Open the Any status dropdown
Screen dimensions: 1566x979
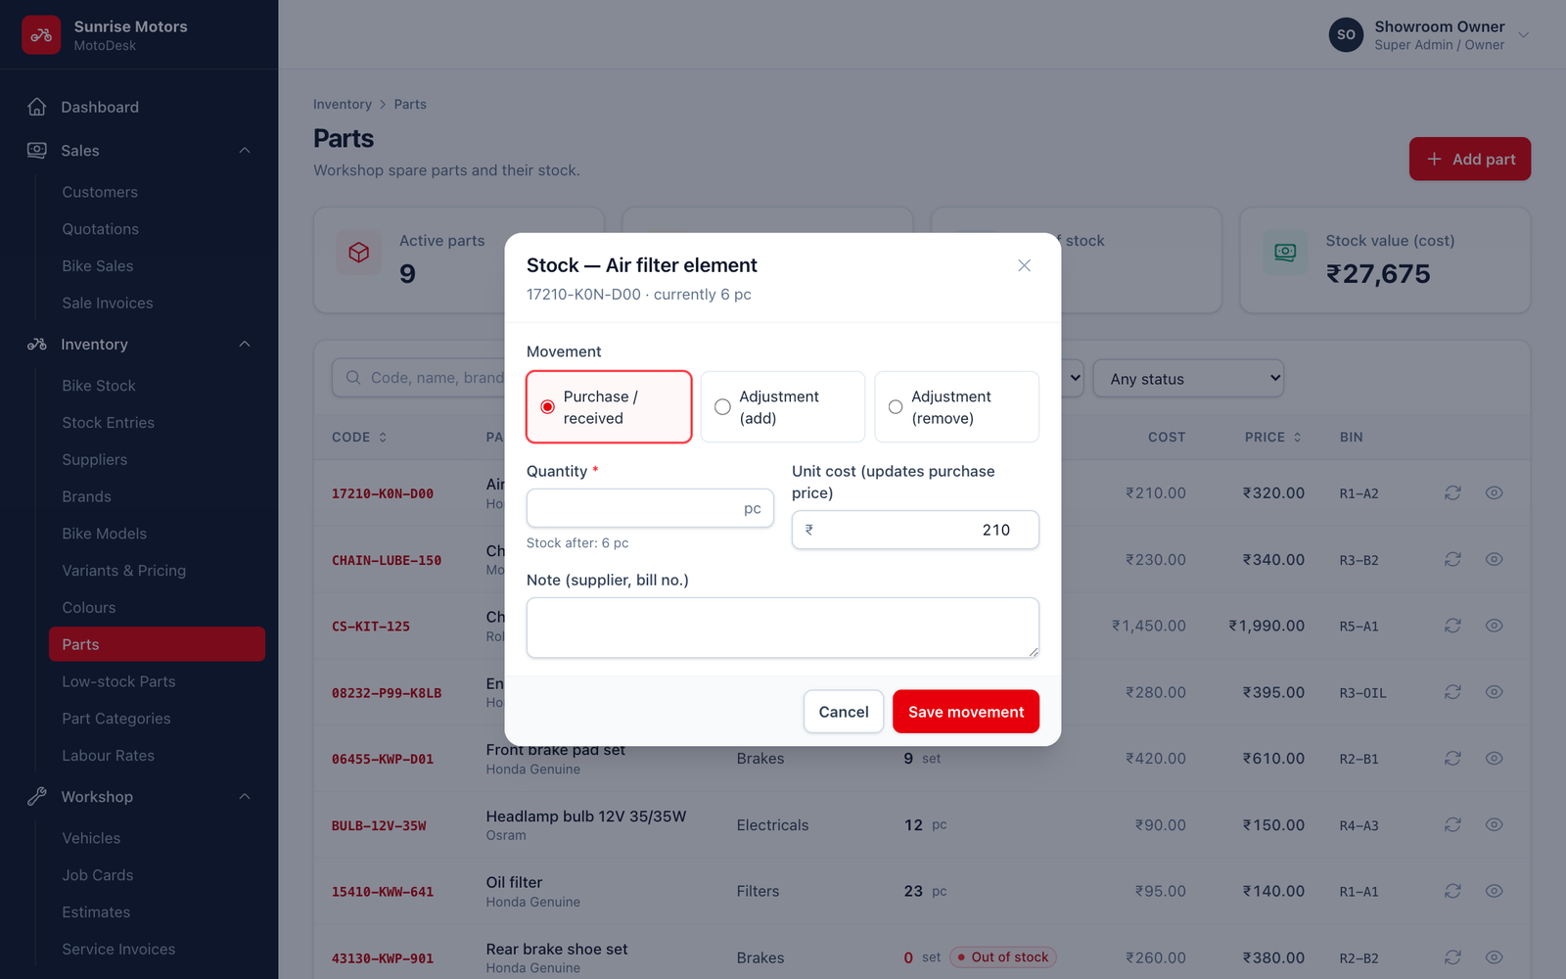pos(1188,378)
